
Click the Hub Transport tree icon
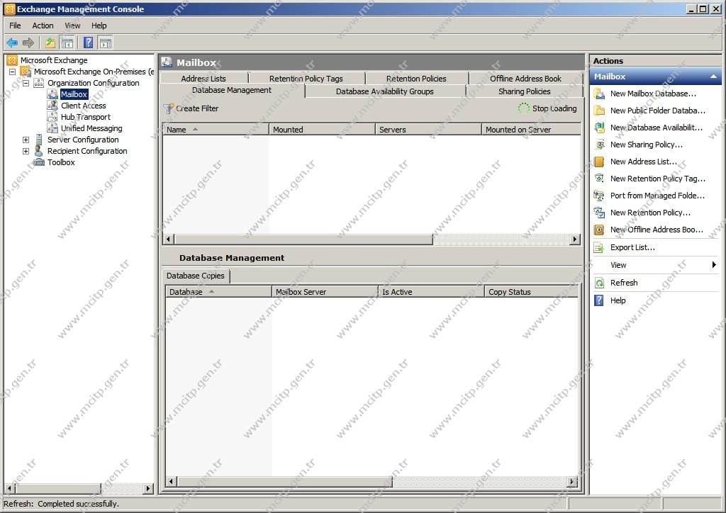[52, 117]
